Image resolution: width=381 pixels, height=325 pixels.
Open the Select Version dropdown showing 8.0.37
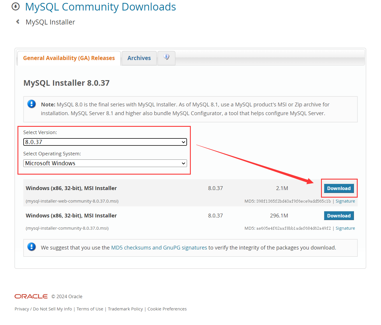click(105, 142)
